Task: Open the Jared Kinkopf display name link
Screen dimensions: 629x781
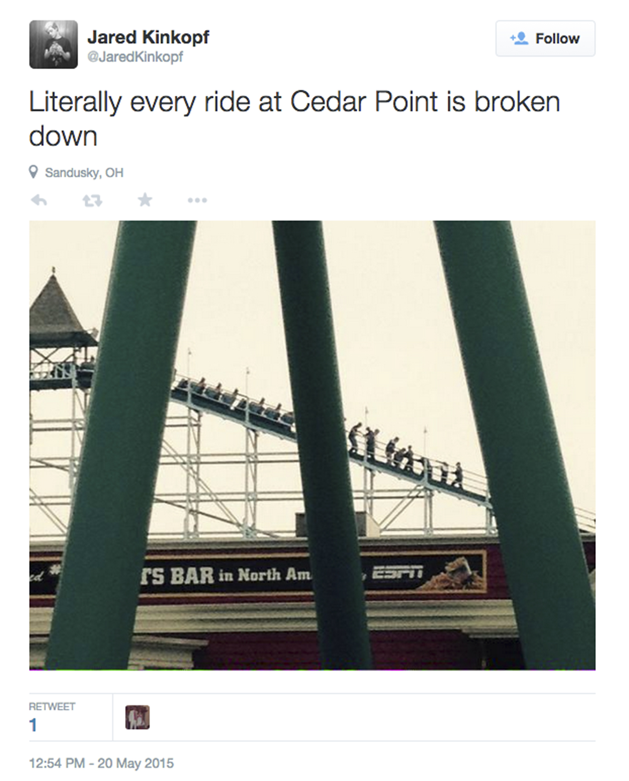Action: point(148,37)
